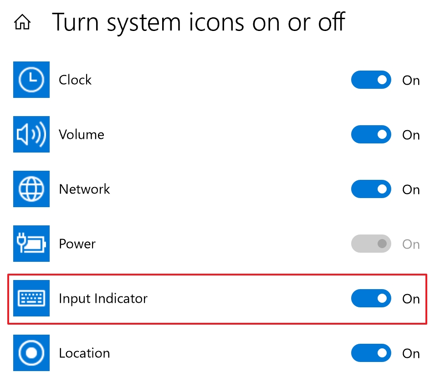This screenshot has width=440, height=377.
Task: Toggle the Input Indicator switch off
Action: point(371,299)
